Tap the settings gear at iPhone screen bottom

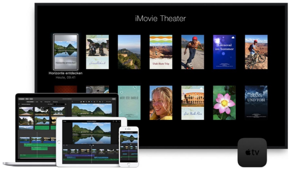point(136,161)
